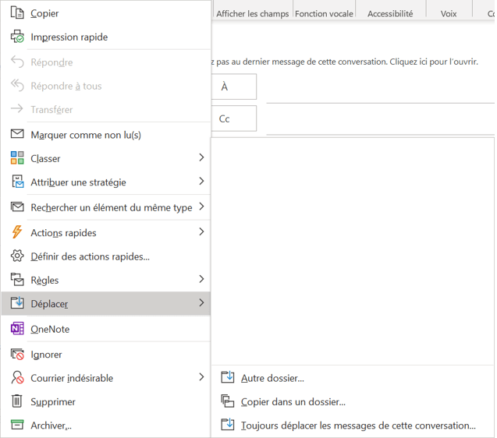The width and height of the screenshot is (497, 438).
Task: Open the Voix ribbon group
Action: tap(449, 13)
